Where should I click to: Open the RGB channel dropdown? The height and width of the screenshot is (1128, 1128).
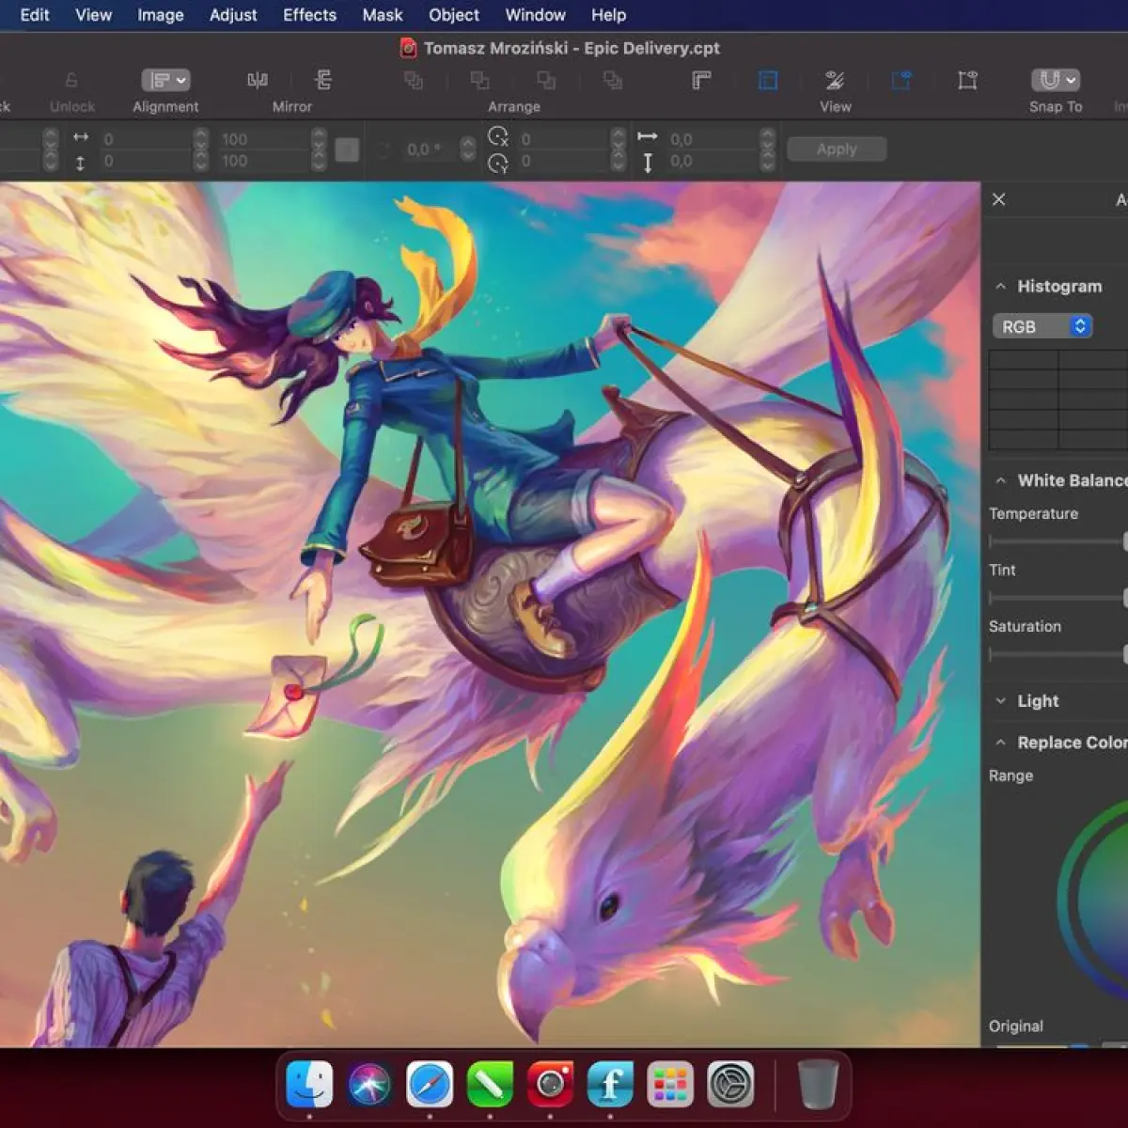tap(1042, 326)
